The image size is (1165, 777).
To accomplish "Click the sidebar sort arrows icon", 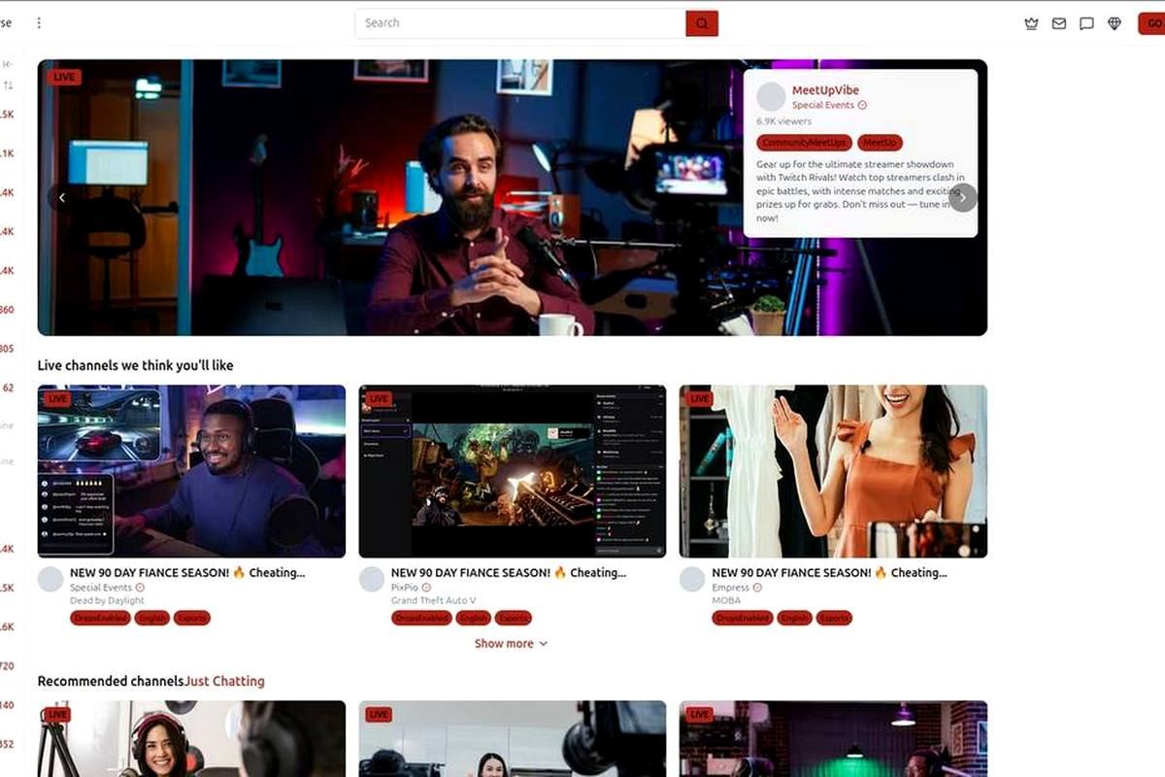I will tap(8, 86).
